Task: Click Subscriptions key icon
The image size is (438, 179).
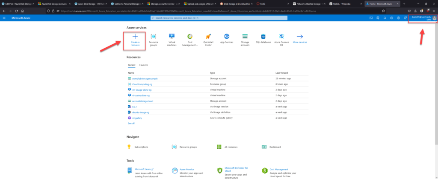Action: point(129,147)
